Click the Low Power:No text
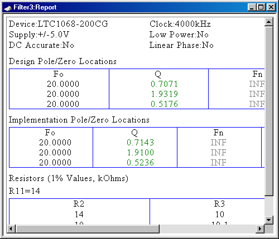 tap(179, 35)
